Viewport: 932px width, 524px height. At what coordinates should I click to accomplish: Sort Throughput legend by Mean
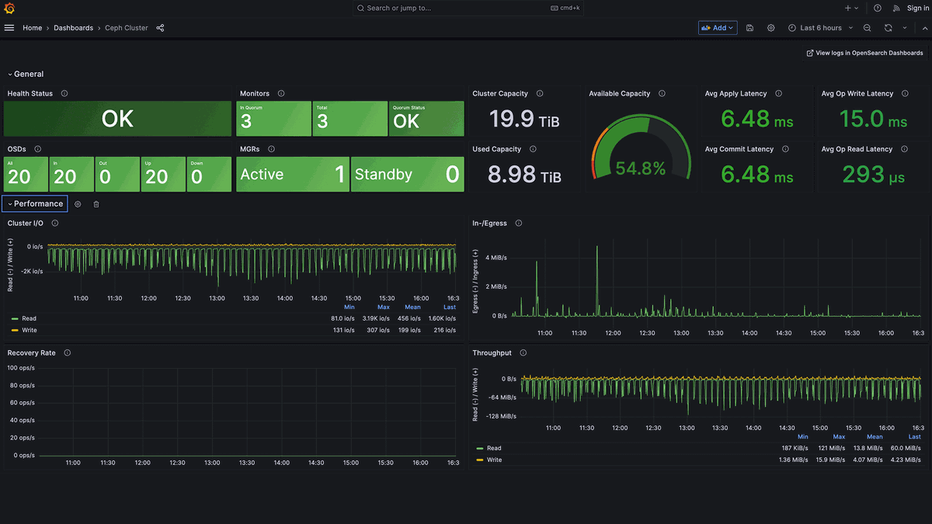point(875,437)
